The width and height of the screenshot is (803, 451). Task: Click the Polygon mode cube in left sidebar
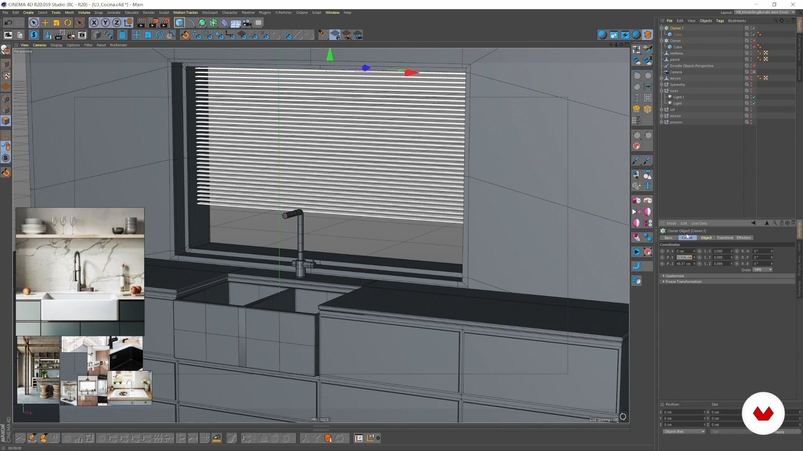6,121
